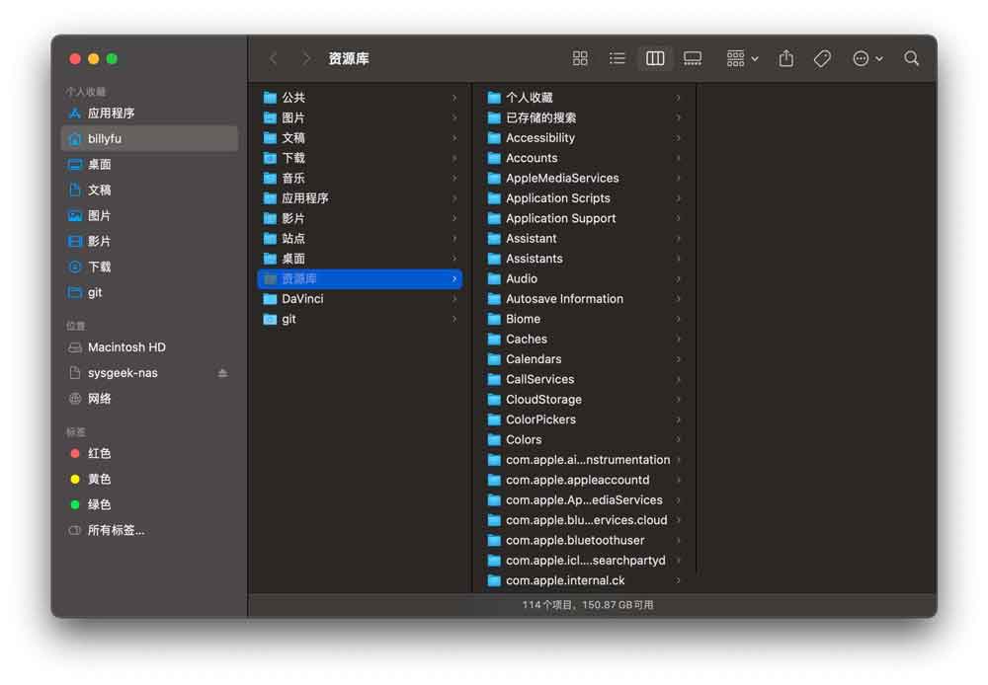
Task: Select the 绿色 green tag
Action: (99, 505)
